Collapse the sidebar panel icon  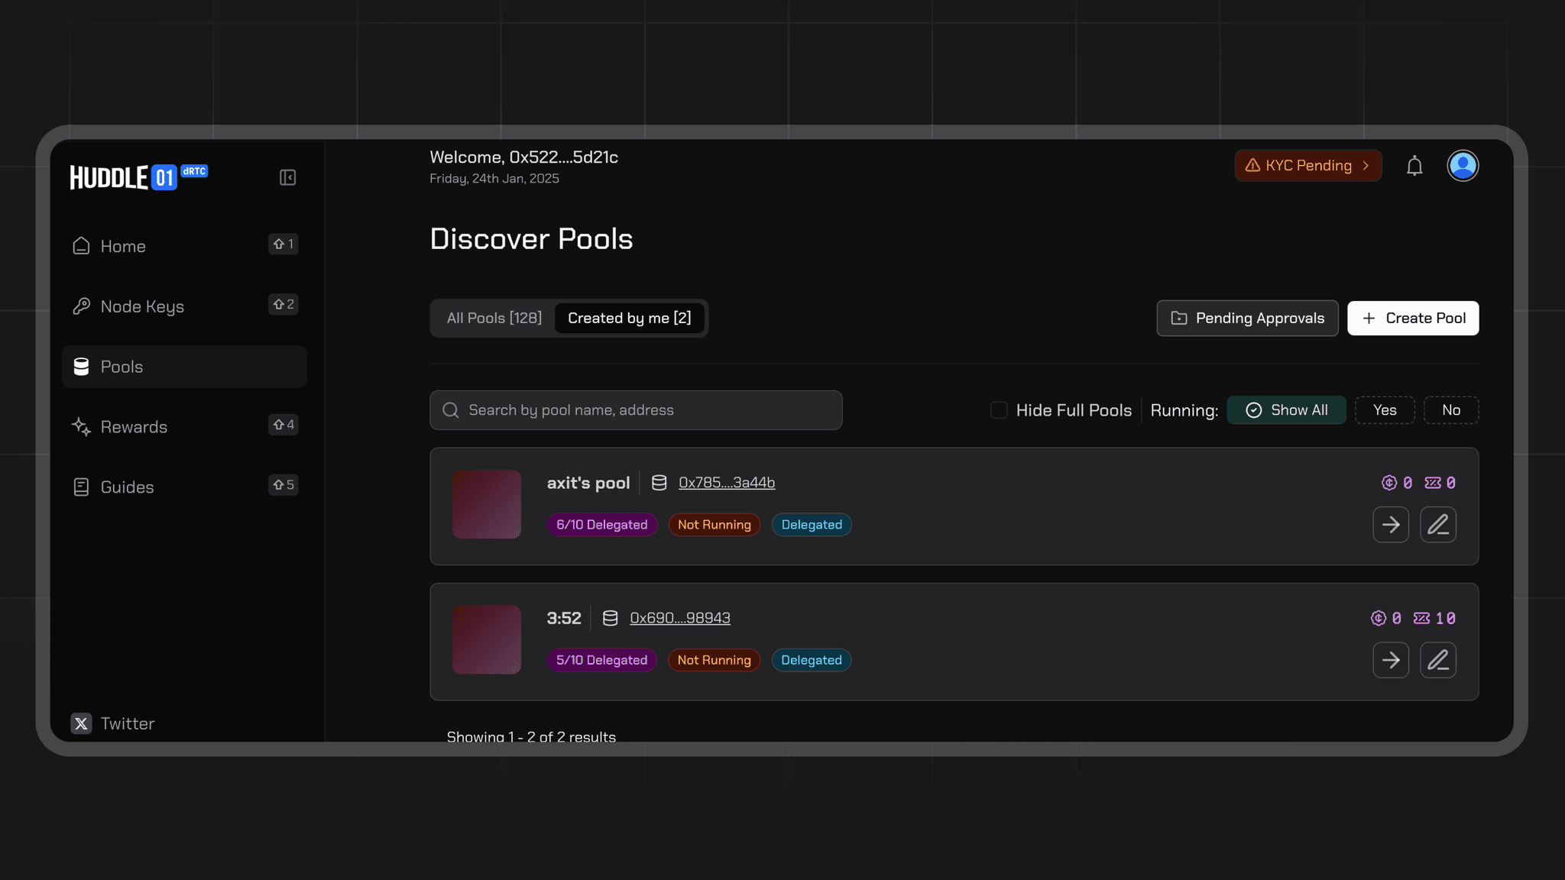[287, 177]
